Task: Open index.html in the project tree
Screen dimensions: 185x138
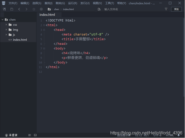Action: click(18, 40)
